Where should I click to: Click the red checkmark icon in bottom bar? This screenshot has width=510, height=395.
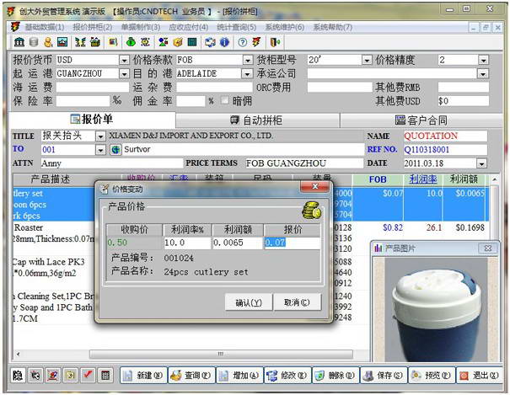tap(89, 375)
